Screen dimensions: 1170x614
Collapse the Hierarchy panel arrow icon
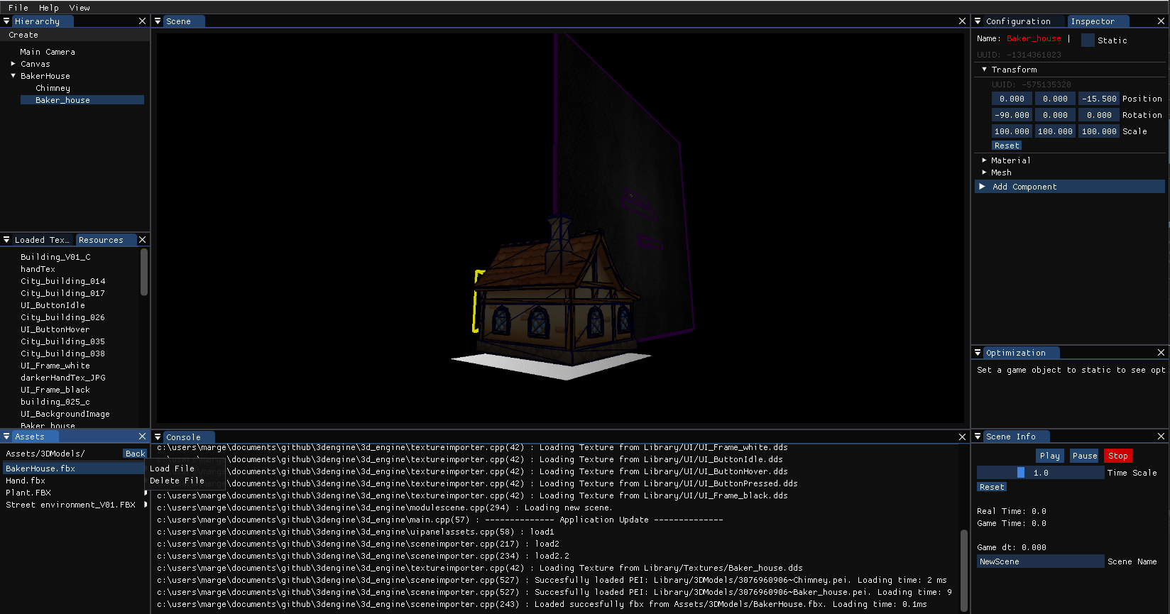[6, 21]
